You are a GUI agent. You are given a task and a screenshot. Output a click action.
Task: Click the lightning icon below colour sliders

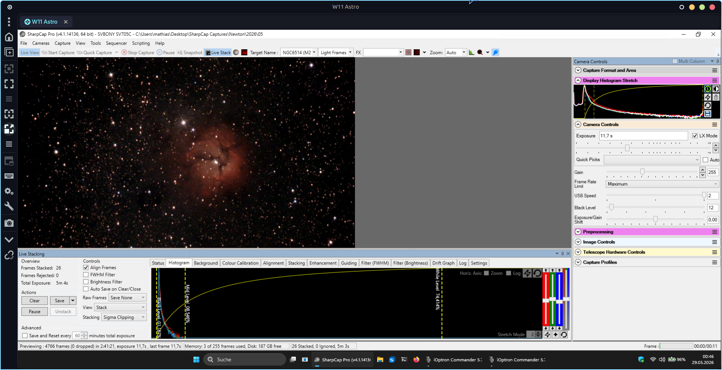(547, 335)
